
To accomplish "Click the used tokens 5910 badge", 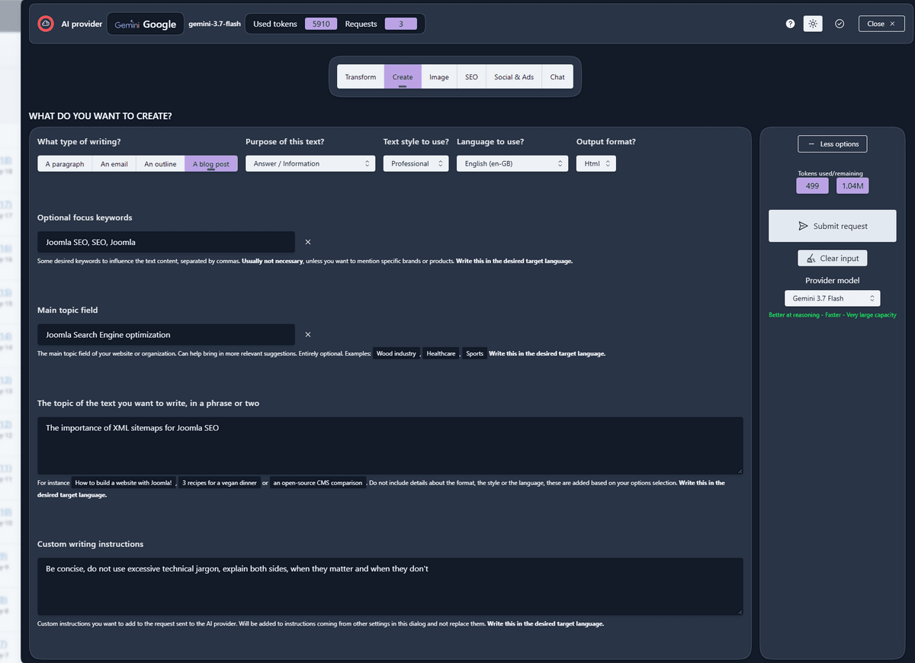I will (x=321, y=24).
